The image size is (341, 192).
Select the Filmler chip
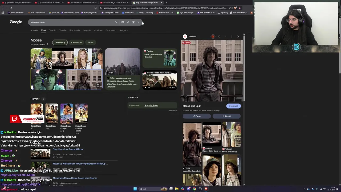tap(91, 42)
